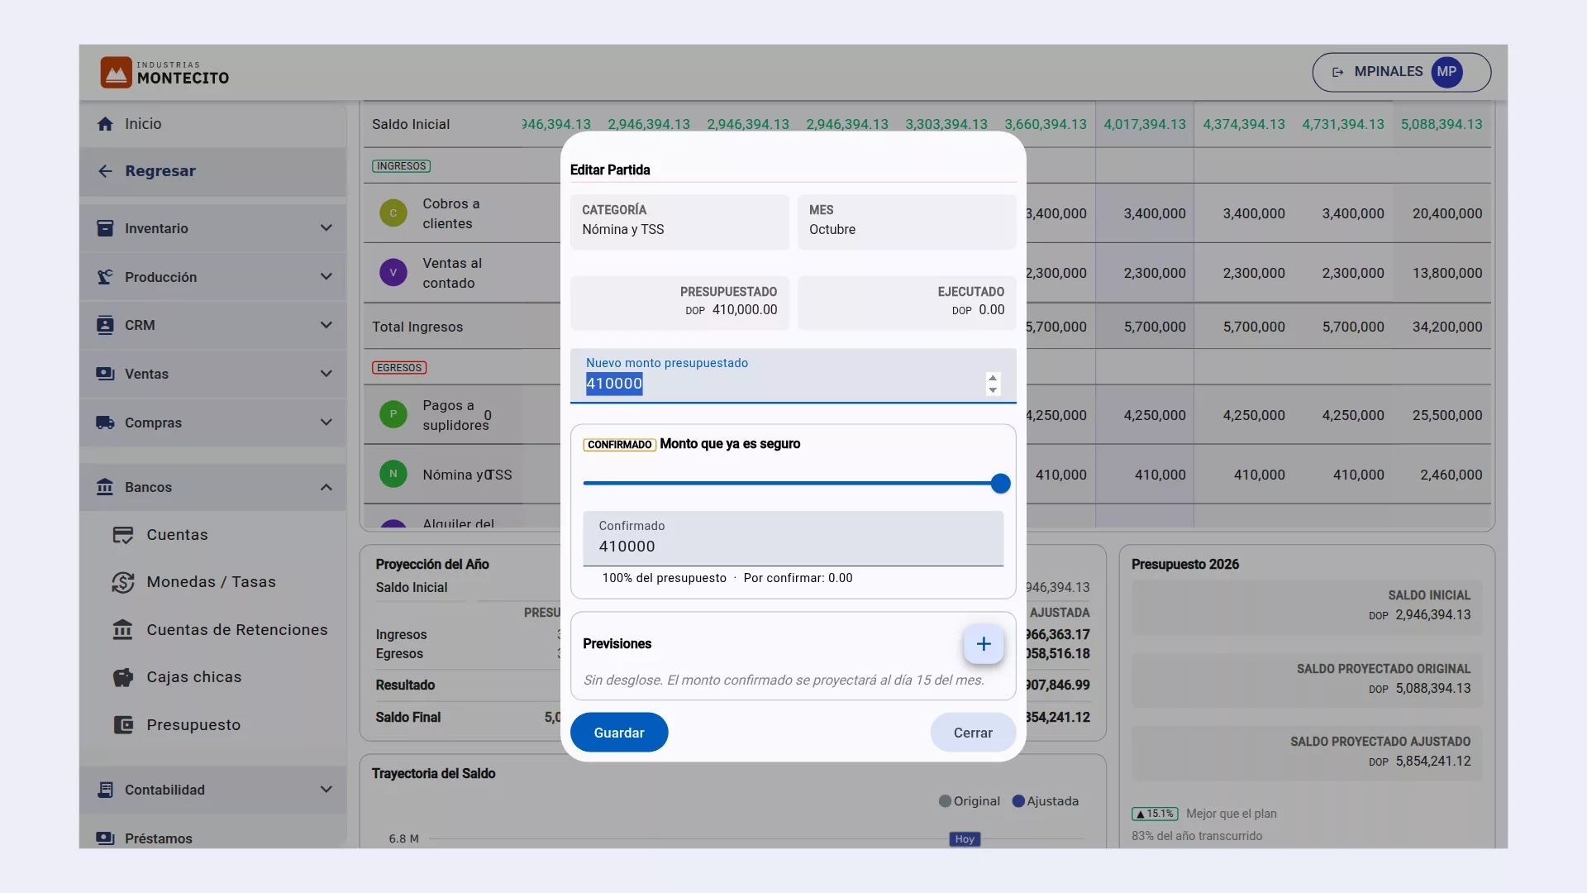The image size is (1587, 893).
Task: Save changes with Guardar button
Action: pos(619,733)
